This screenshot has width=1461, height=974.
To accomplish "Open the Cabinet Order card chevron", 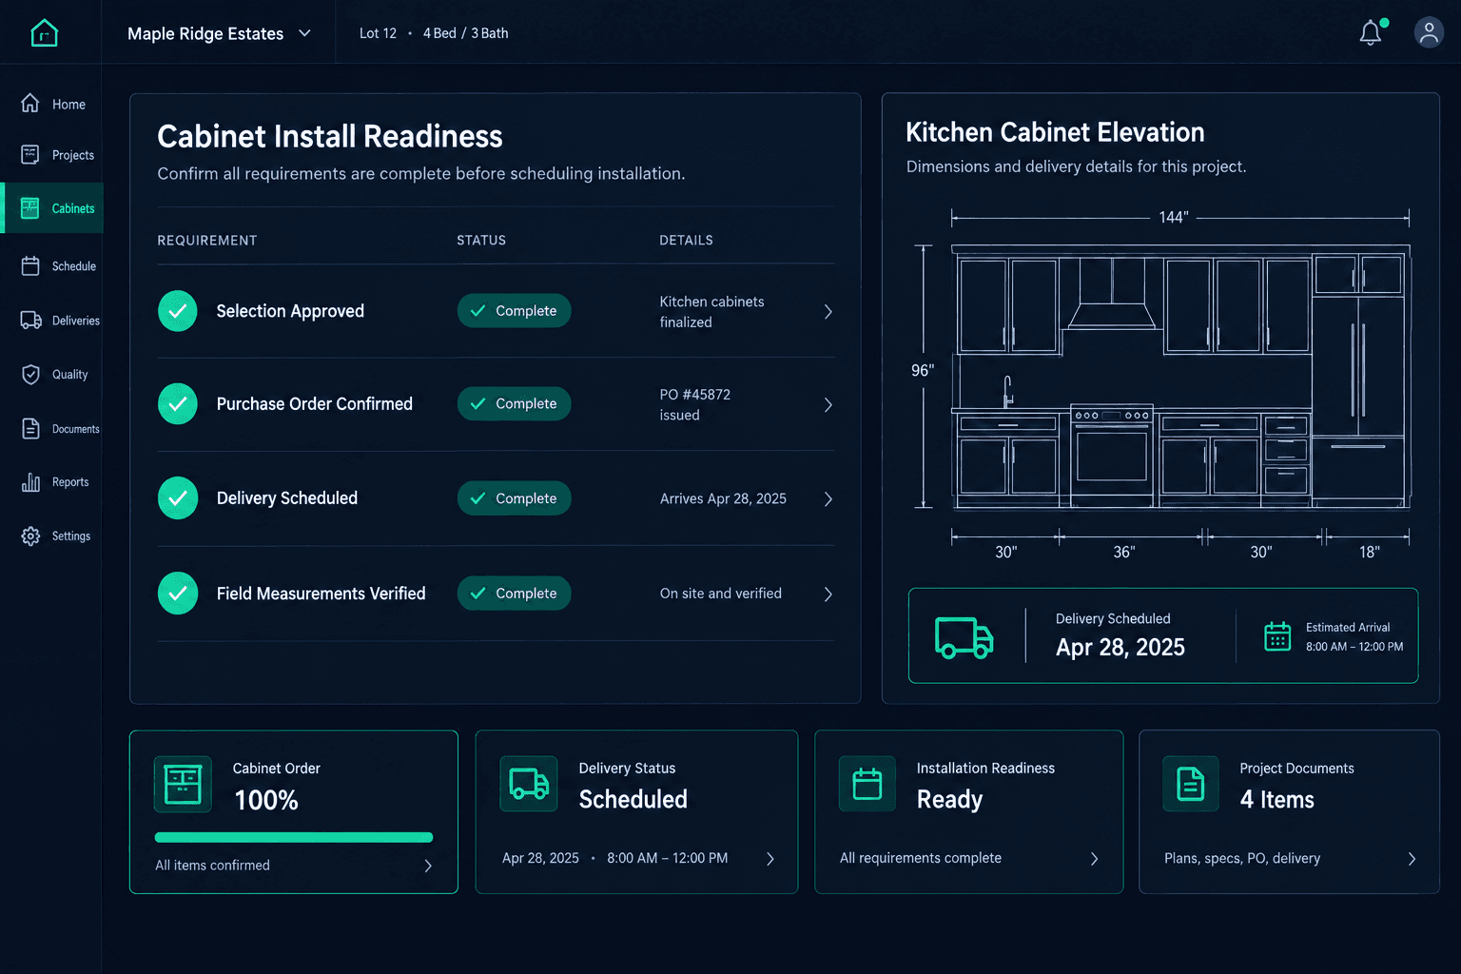I will 428,866.
